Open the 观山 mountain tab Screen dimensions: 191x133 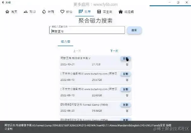pyautogui.click(x=30, y=12)
